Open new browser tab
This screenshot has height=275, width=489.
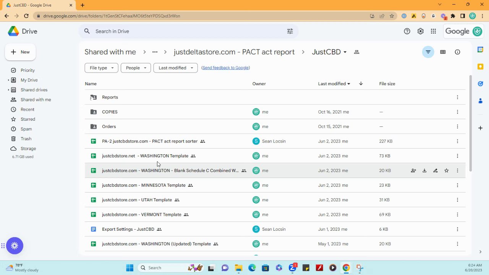click(x=83, y=5)
